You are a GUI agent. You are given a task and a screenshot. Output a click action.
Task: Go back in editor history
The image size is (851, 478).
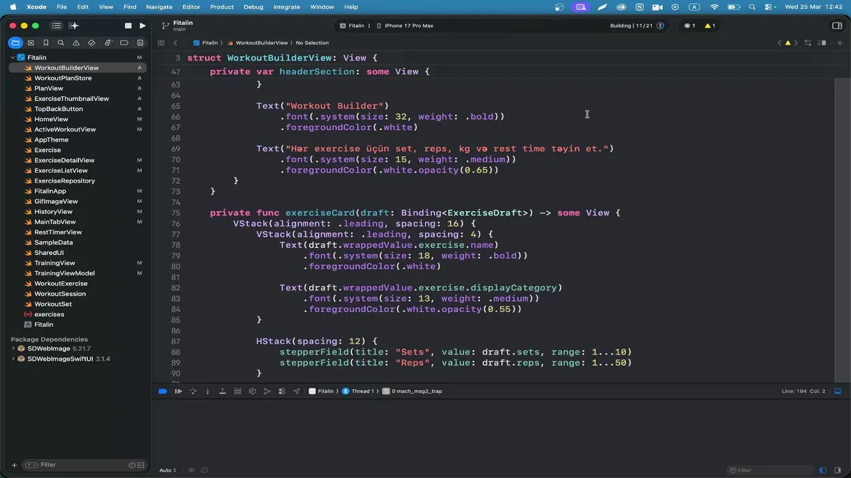[176, 42]
